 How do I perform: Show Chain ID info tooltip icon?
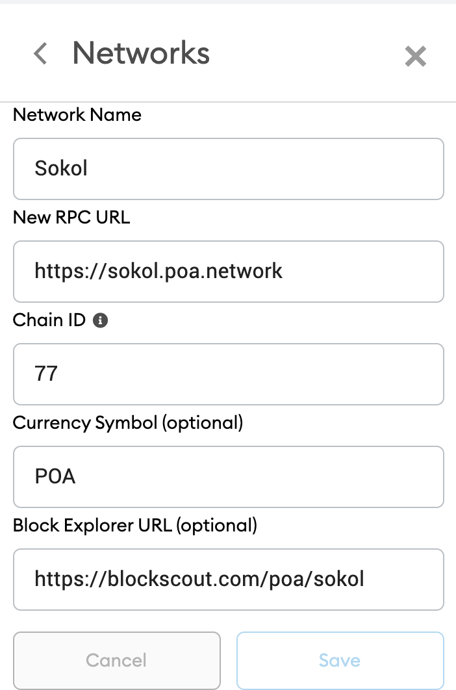click(100, 320)
